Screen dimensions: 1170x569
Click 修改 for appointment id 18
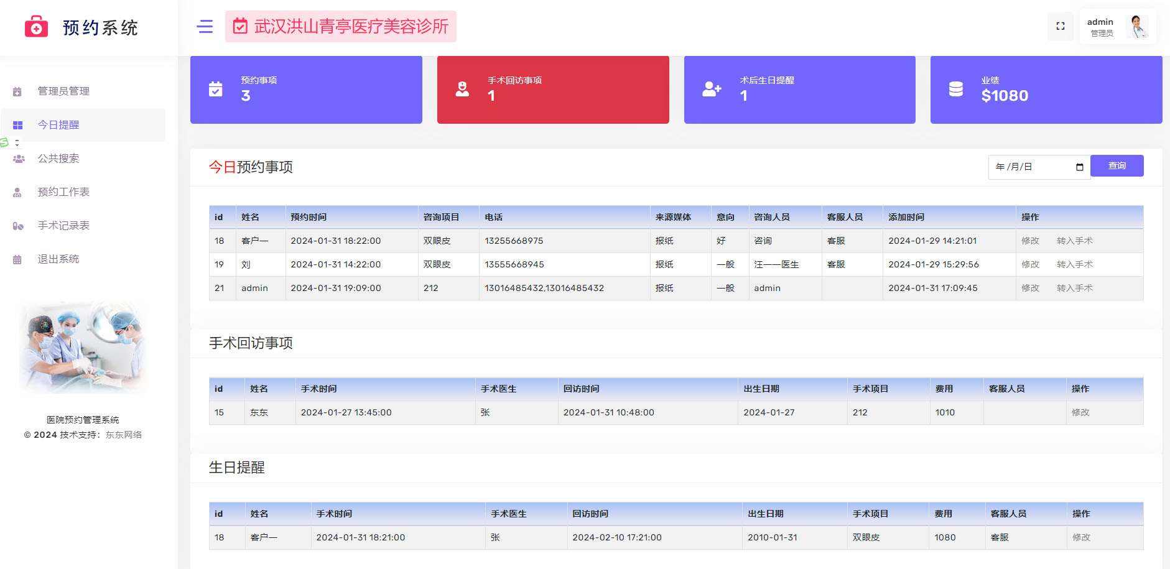(1030, 241)
